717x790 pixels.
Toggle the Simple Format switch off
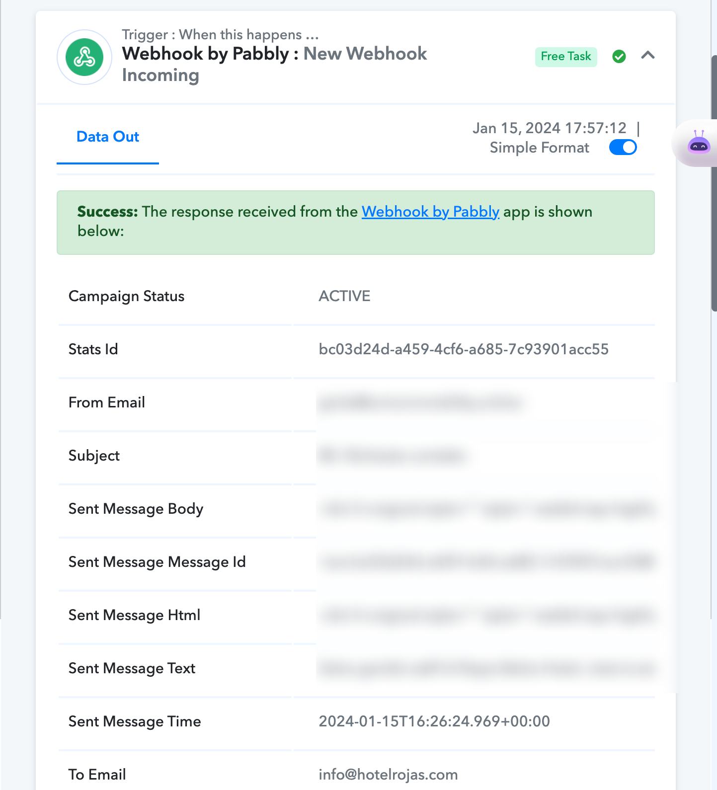tap(623, 148)
